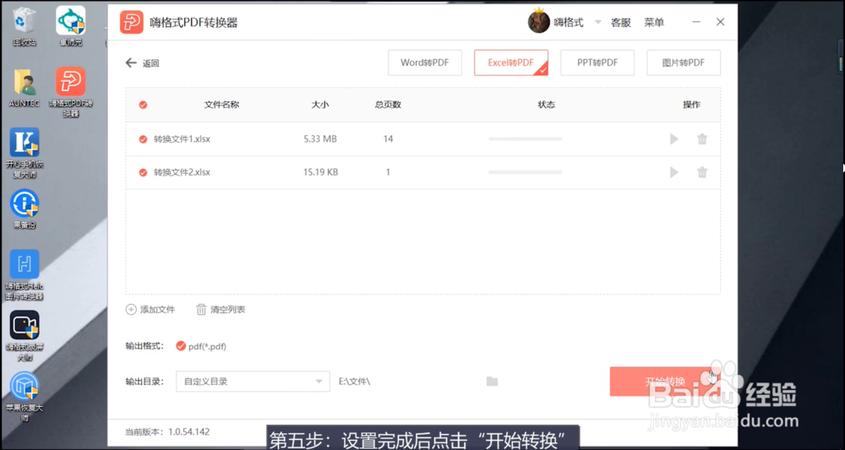Screen dimensions: 845x450
Task: Click the progress bar of 转换文件2.xlsx
Action: tap(526, 172)
